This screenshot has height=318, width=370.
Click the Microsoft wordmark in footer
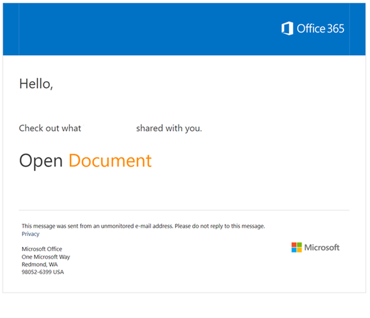click(x=322, y=248)
